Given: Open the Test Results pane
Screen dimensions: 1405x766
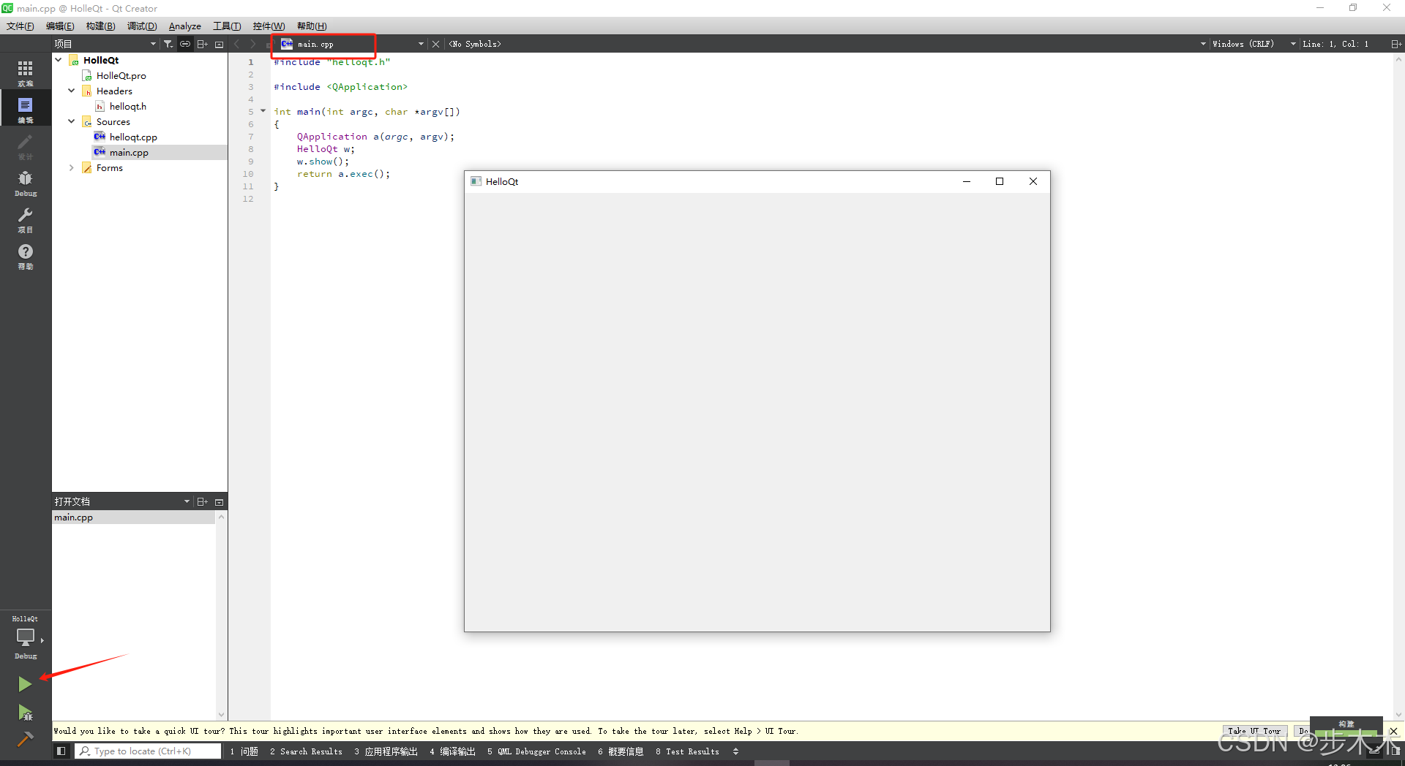Looking at the screenshot, I should click(x=687, y=751).
